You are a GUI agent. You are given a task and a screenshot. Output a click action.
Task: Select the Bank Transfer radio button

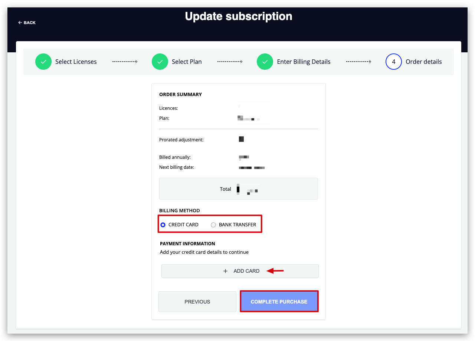point(213,225)
